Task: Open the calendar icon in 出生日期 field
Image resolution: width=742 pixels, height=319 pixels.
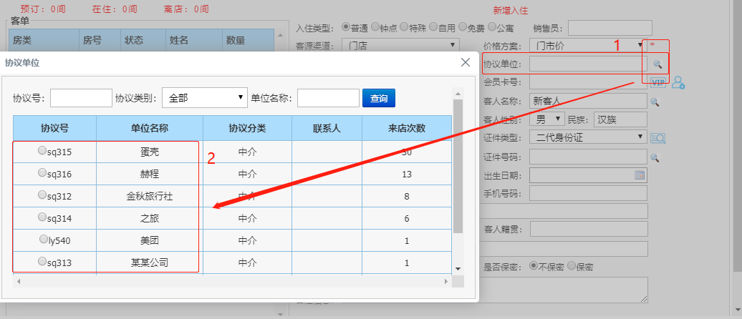Action: (640, 175)
